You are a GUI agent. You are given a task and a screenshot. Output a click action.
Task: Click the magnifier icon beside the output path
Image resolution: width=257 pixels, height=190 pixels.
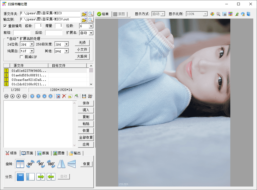90,20
